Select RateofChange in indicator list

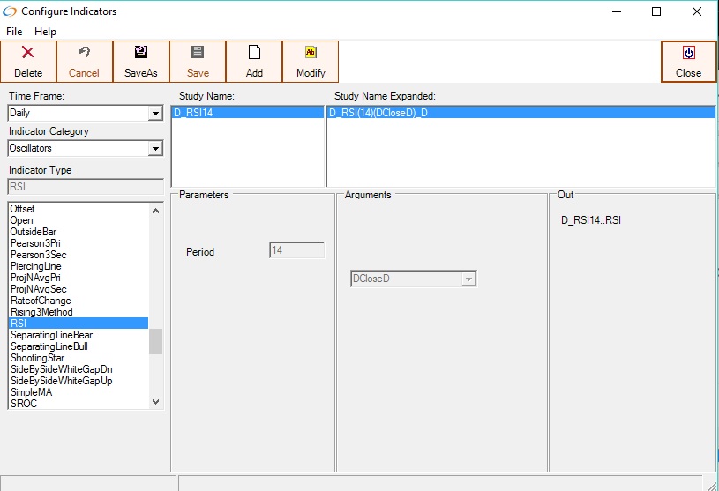click(x=41, y=301)
